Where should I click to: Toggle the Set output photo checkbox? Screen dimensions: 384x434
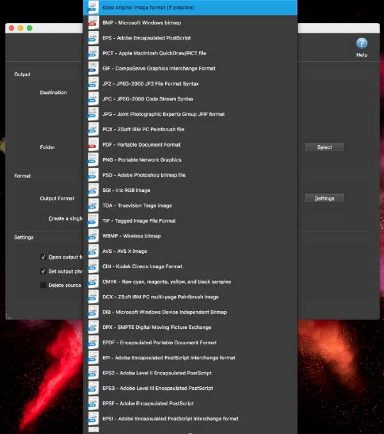pyautogui.click(x=43, y=271)
